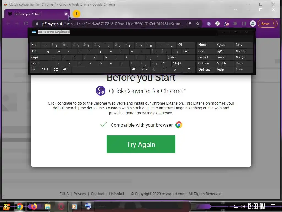282x212 pixels.
Task: Open Opera from the taskbar
Action: [x=61, y=206]
